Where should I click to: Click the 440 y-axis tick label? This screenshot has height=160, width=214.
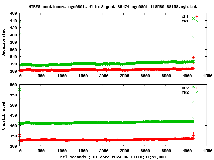click(13, 21)
